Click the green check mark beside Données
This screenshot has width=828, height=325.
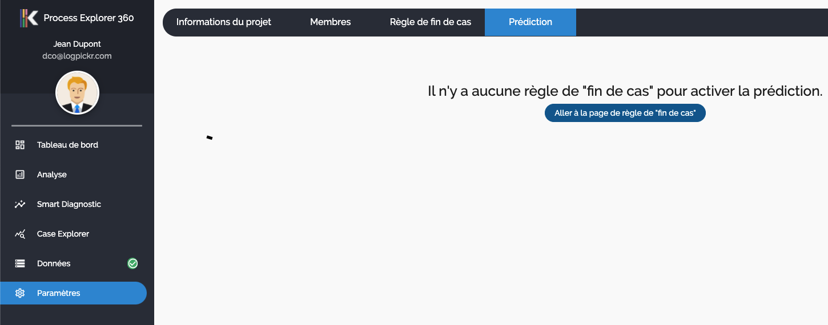click(132, 263)
